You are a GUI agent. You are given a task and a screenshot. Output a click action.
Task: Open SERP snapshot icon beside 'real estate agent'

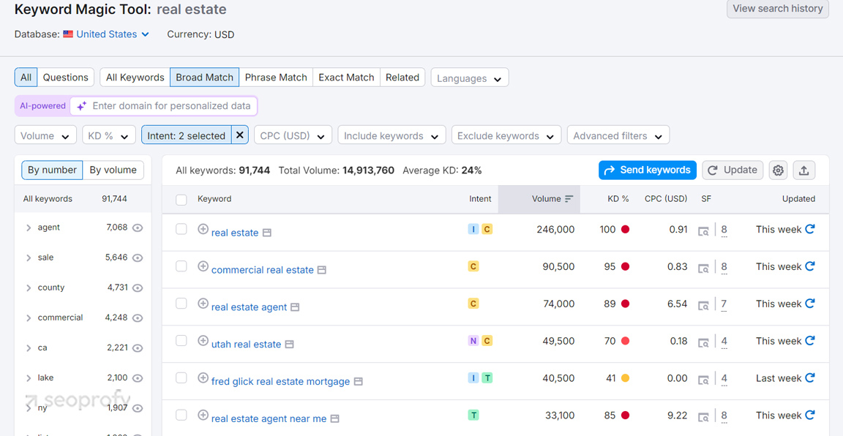(x=295, y=307)
